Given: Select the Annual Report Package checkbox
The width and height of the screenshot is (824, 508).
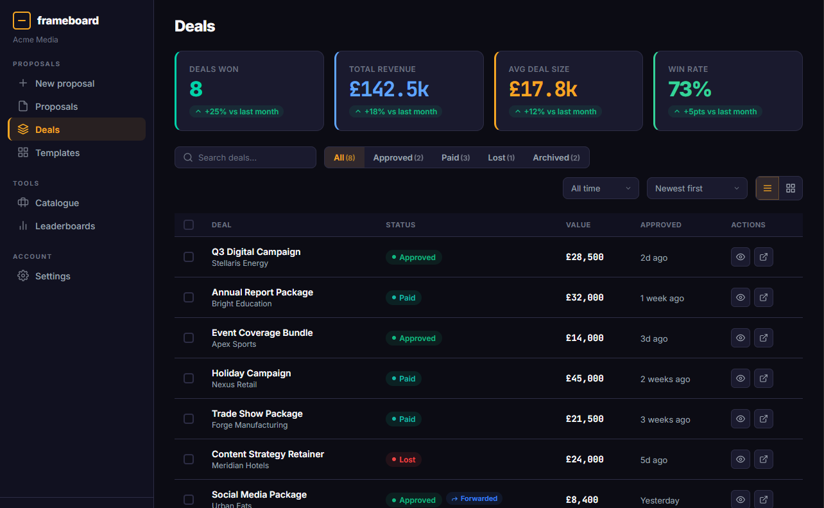Looking at the screenshot, I should (x=189, y=297).
